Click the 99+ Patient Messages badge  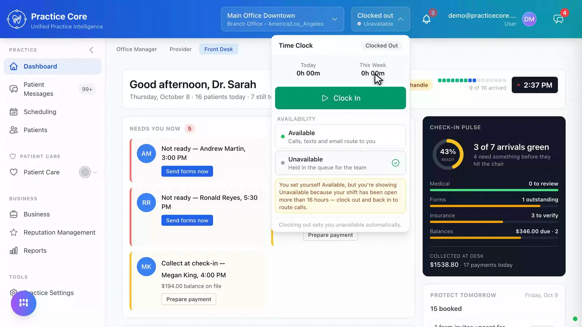pos(87,89)
